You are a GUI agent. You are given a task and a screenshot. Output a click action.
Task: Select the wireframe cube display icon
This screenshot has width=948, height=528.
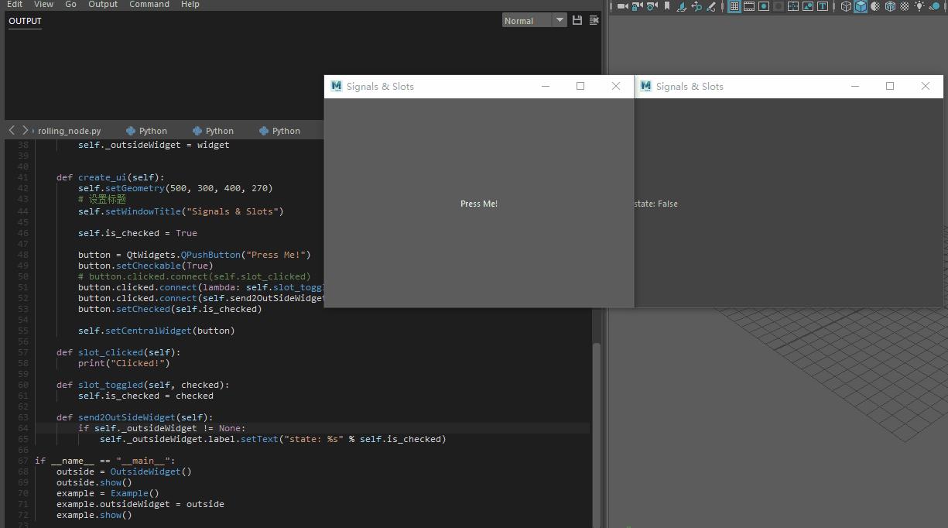pos(845,6)
